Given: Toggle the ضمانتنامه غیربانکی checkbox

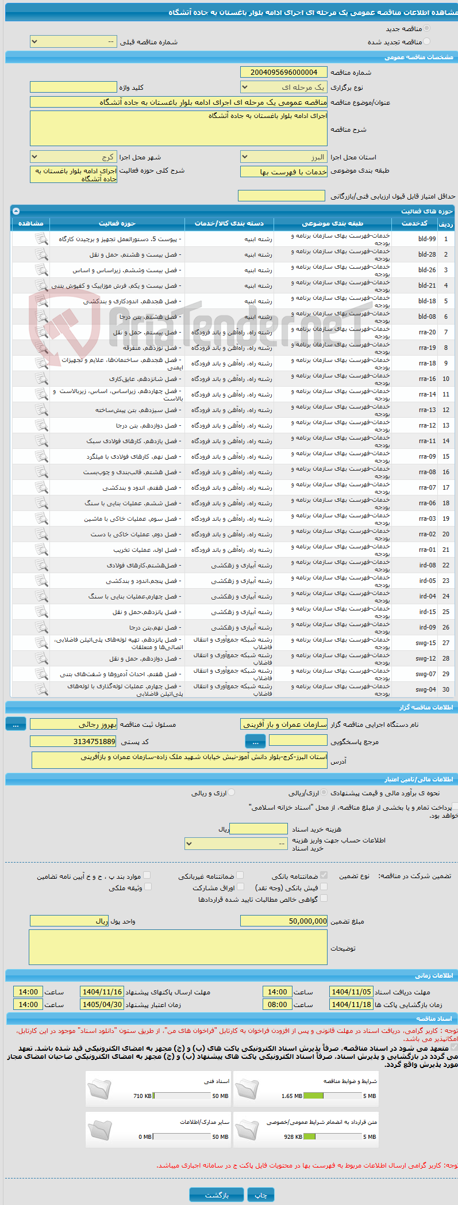Looking at the screenshot, I should point(240,875).
